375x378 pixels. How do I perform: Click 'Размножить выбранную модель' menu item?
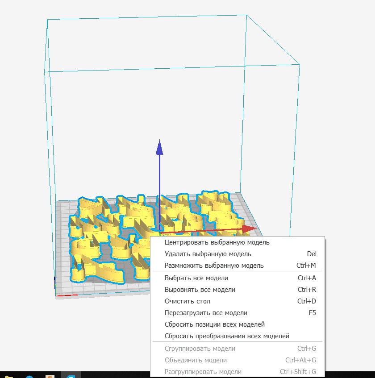tap(237, 266)
